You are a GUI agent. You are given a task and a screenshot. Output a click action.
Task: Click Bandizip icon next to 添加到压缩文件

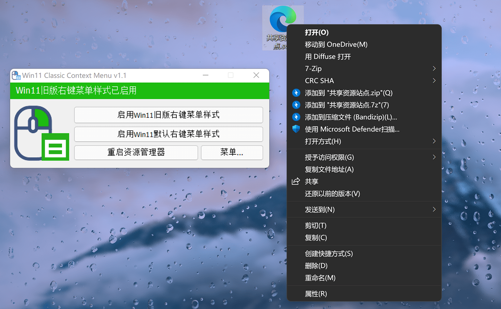pos(296,117)
